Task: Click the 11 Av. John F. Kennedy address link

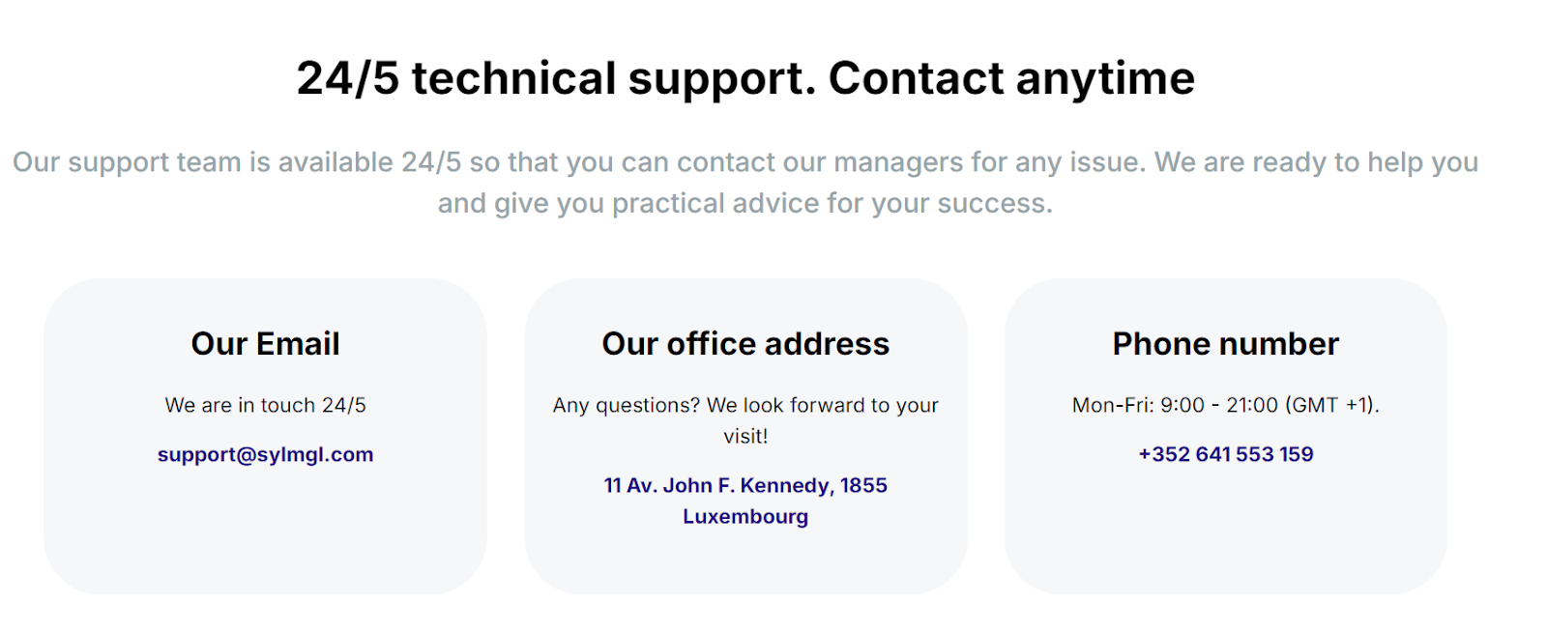Action: 745,485
